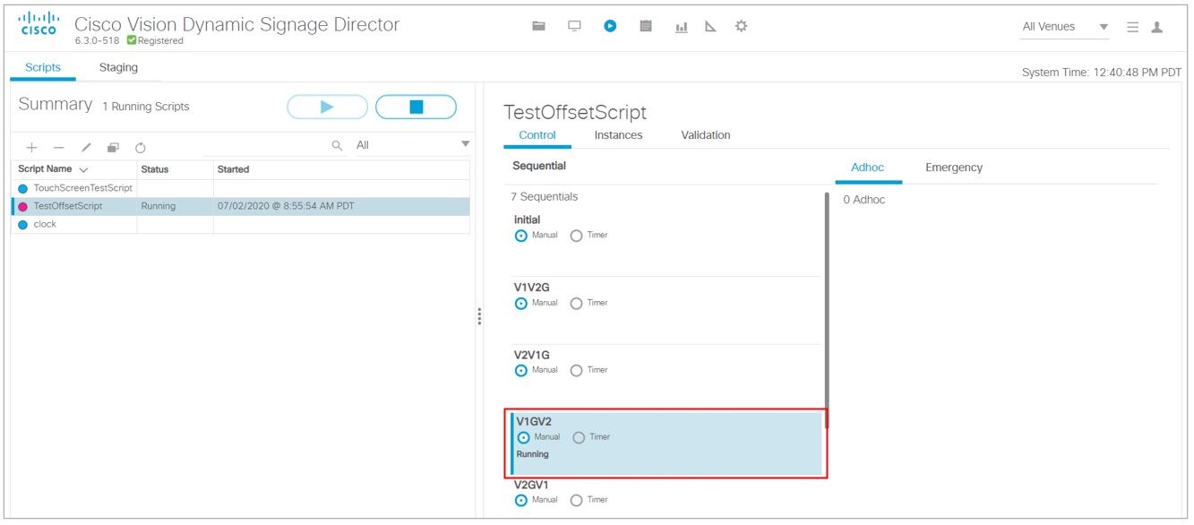This screenshot has width=1194, height=525.
Task: Click the blue dot next to TouchScreenTestScript
Action: 23,188
